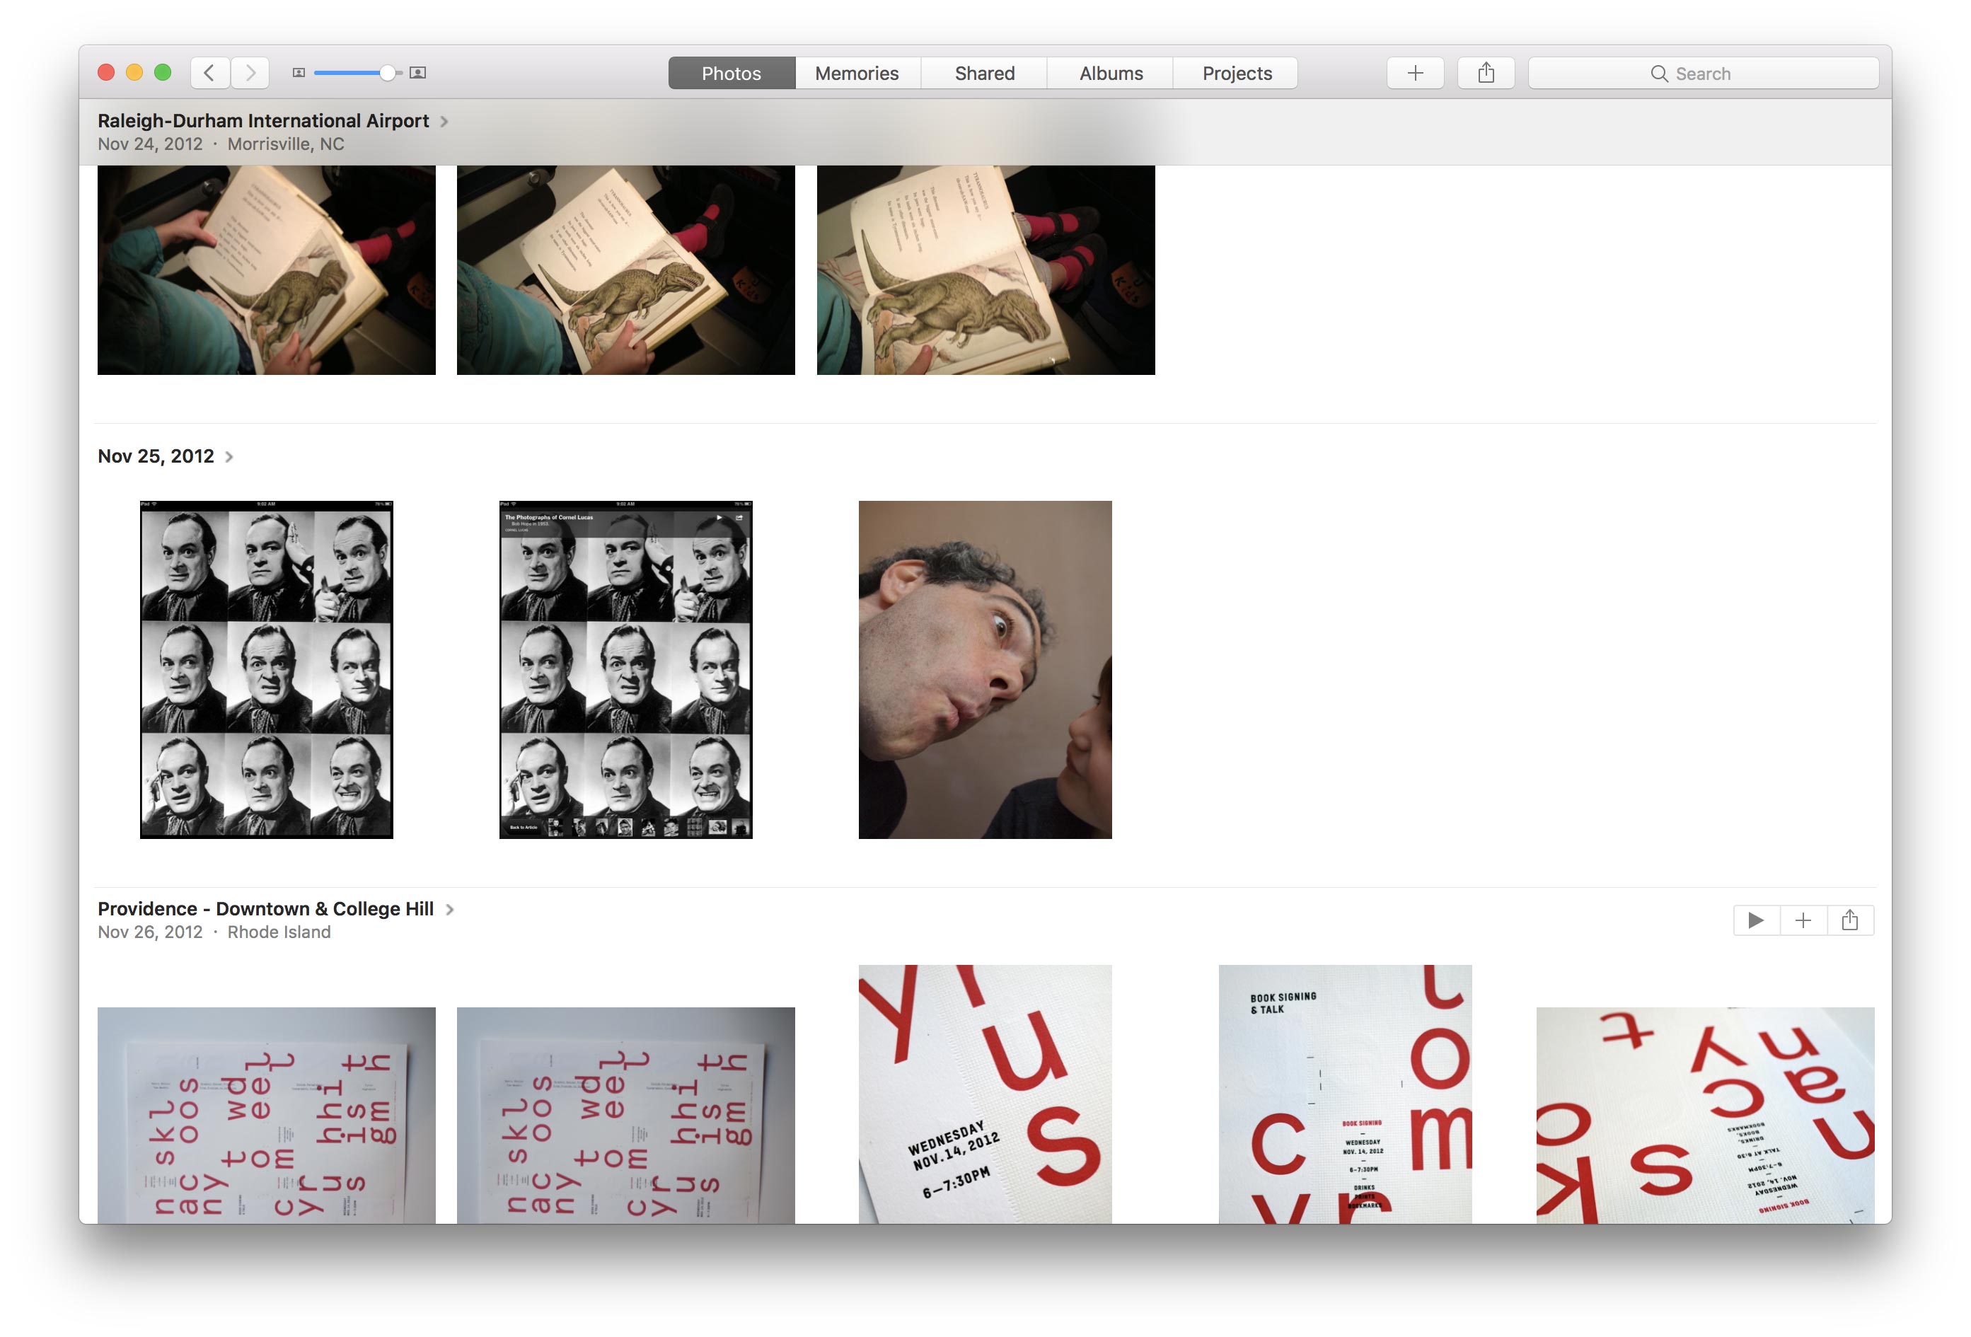
Task: Select the Book Signing & Talk poster photo
Action: coord(1345,1094)
